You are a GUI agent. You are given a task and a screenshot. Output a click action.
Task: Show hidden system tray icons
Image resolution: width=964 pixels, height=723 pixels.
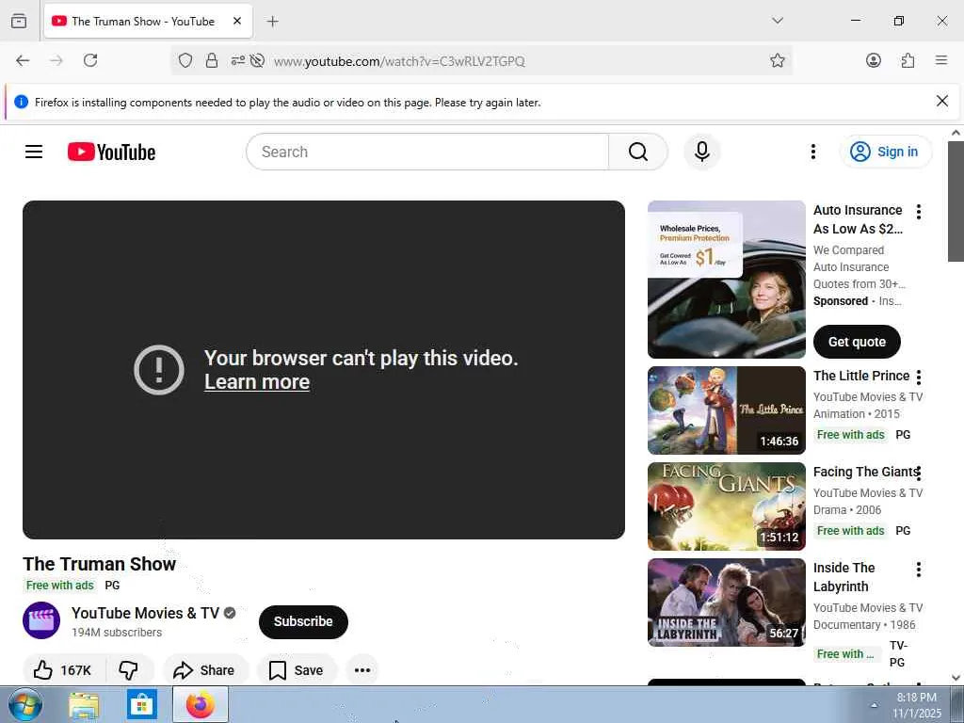coord(874,705)
